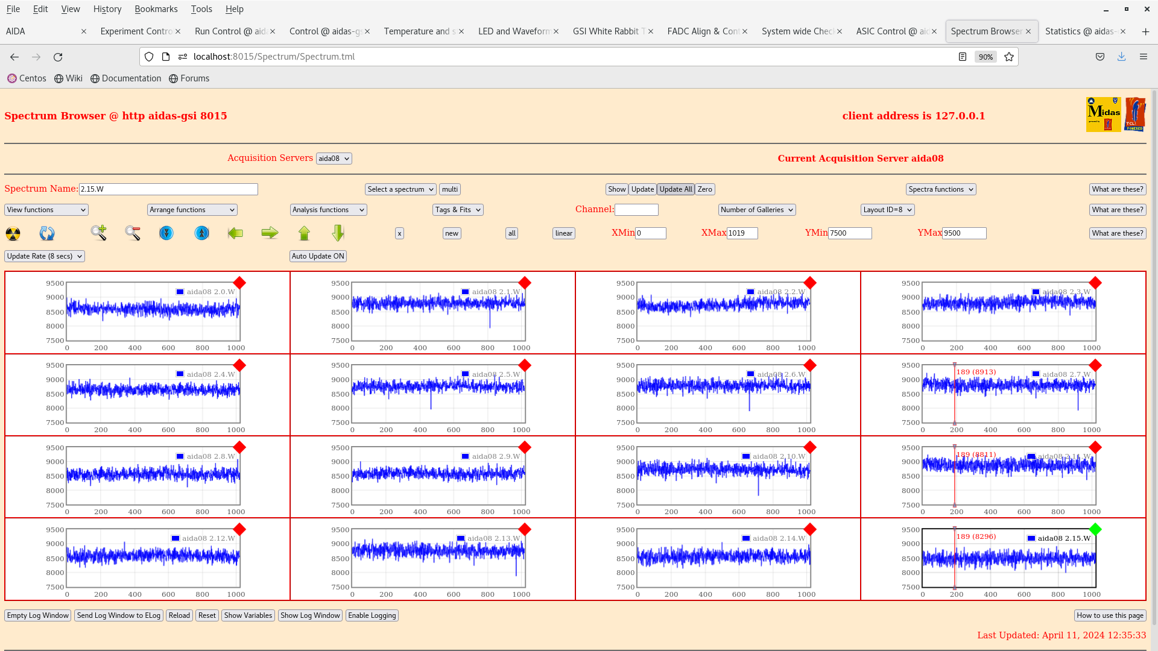Click the YMax value field
1158x651 pixels.
[964, 233]
